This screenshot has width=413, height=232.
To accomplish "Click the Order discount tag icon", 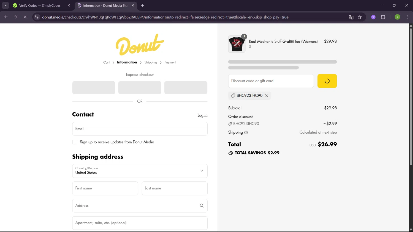I will pyautogui.click(x=230, y=124).
